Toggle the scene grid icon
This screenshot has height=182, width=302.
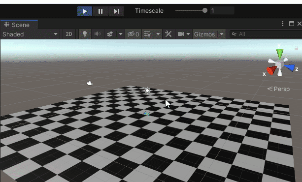(x=147, y=34)
